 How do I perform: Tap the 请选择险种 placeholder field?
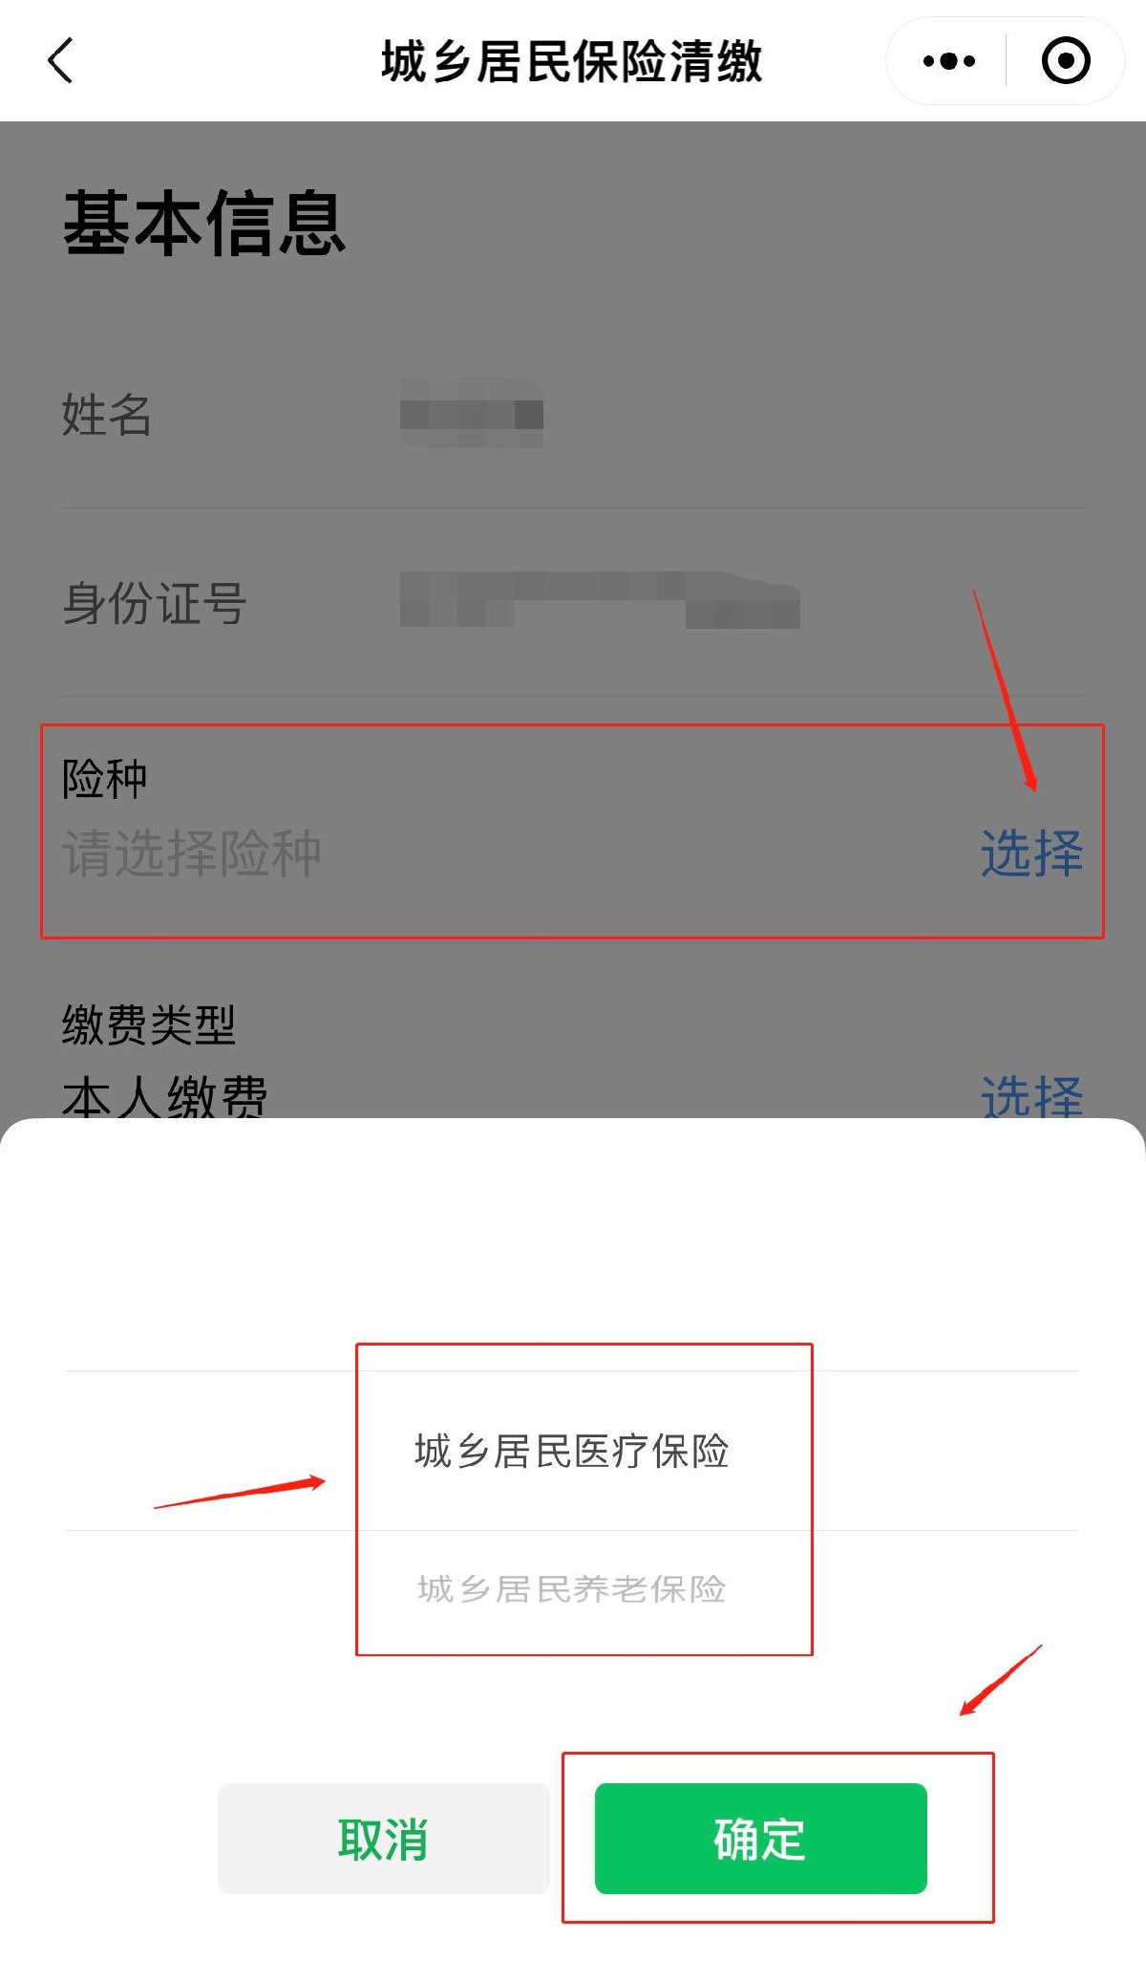coord(192,852)
